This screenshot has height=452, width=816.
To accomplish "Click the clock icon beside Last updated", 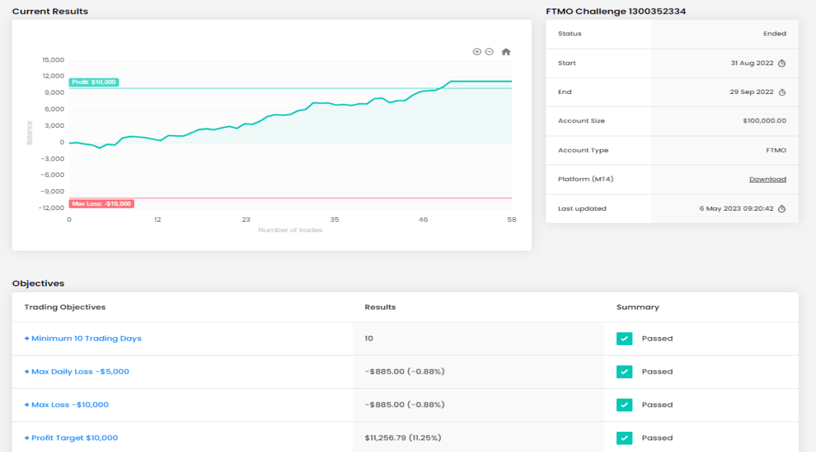I will pyautogui.click(x=782, y=209).
